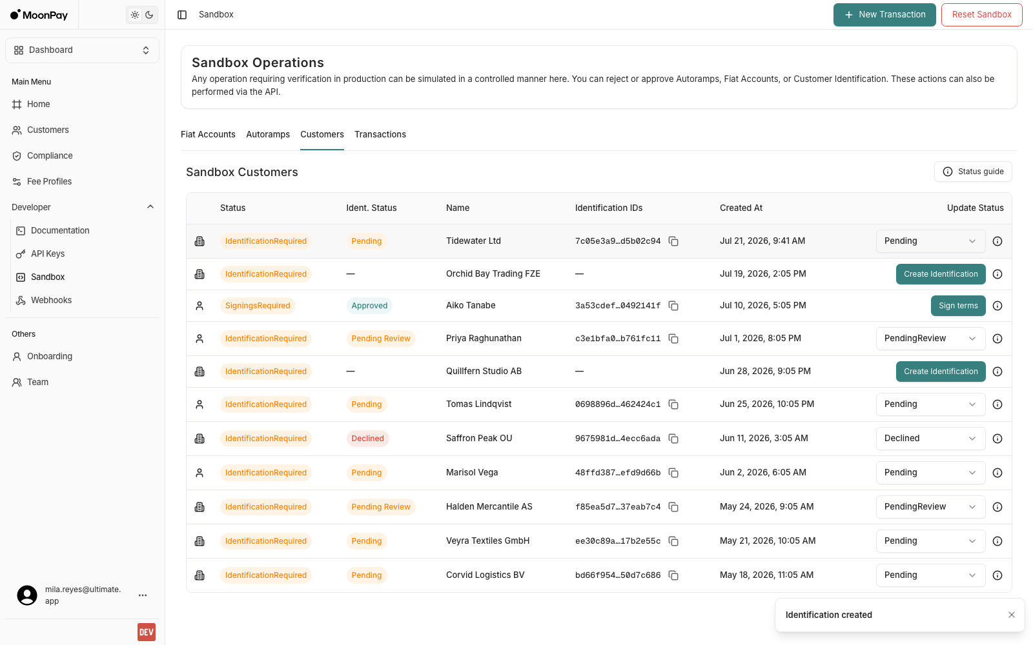The image size is (1033, 645).
Task: Copy Aiko Tanabe identification ID
Action: (x=673, y=306)
